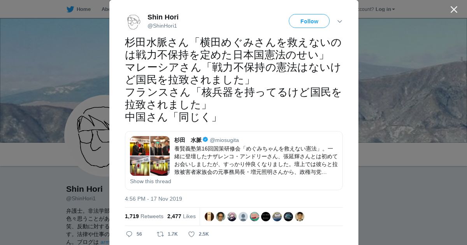Image resolution: width=467 pixels, height=245 pixels.
Task: View the 2,477 Likes list
Action: [181, 216]
